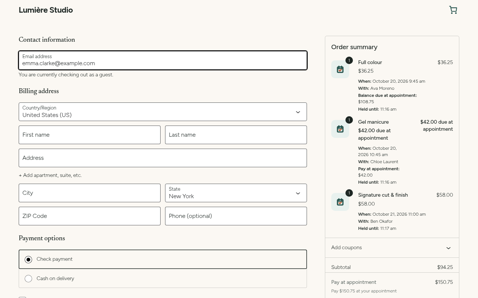Click the 'Billing address' heading
The image size is (478, 298).
click(39, 91)
